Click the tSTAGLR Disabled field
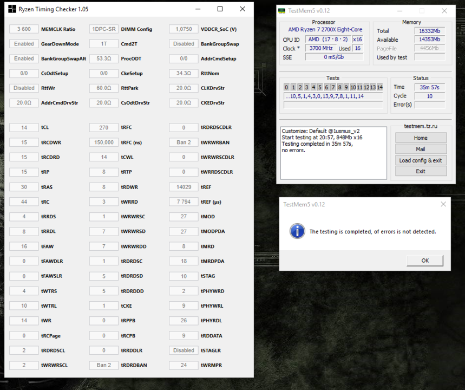This screenshot has width=465, height=390. pyautogui.click(x=184, y=350)
